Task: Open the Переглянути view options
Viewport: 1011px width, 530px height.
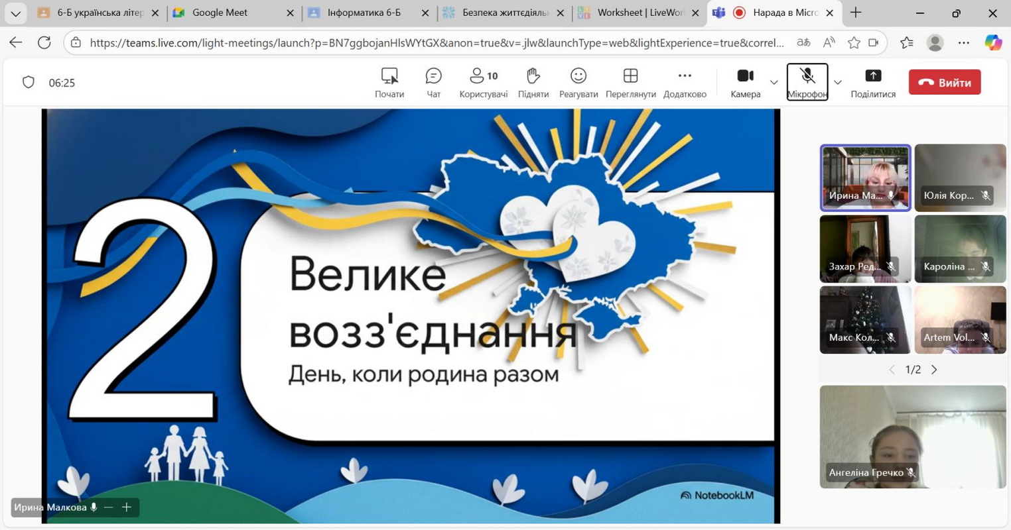Action: [x=630, y=82]
